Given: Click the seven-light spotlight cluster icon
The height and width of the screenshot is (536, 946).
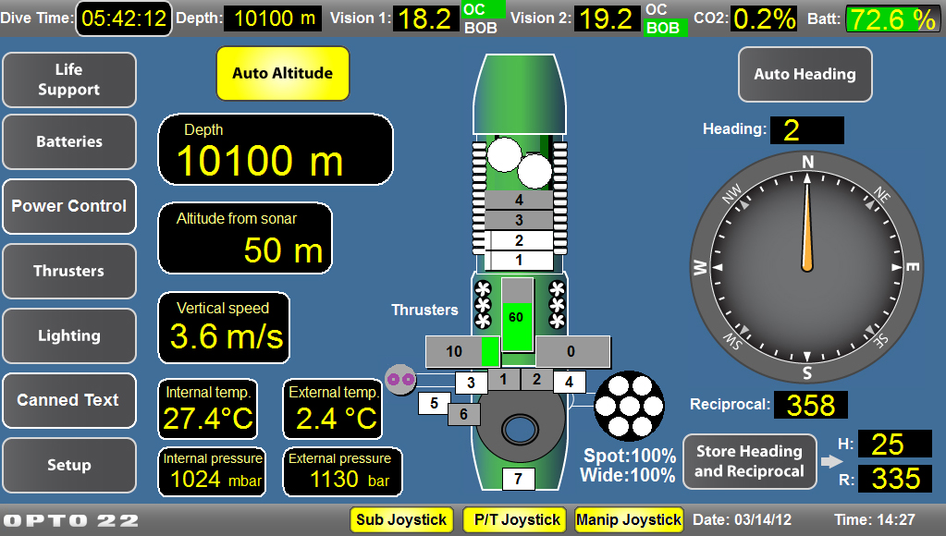Looking at the screenshot, I should pyautogui.click(x=629, y=405).
